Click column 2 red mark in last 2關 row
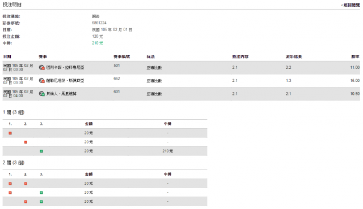 click(x=26, y=202)
